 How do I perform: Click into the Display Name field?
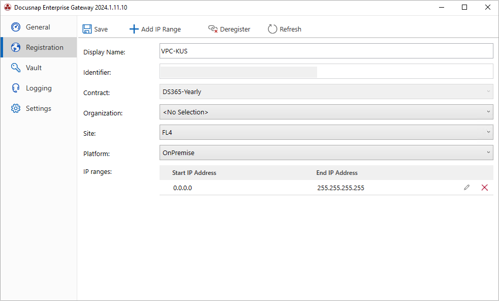326,51
